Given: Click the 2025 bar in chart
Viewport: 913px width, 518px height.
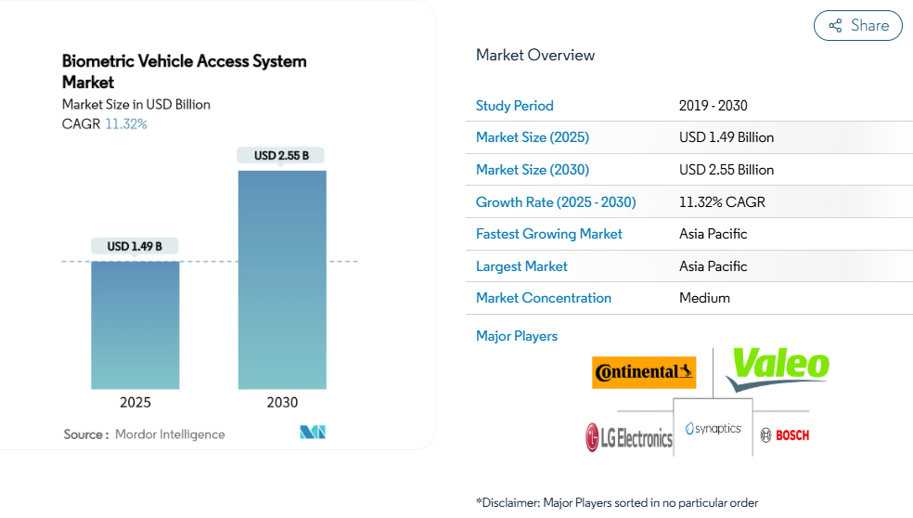Looking at the screenshot, I should [135, 325].
